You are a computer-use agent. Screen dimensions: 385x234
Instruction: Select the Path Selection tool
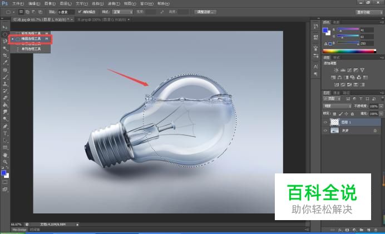(x=5, y=141)
